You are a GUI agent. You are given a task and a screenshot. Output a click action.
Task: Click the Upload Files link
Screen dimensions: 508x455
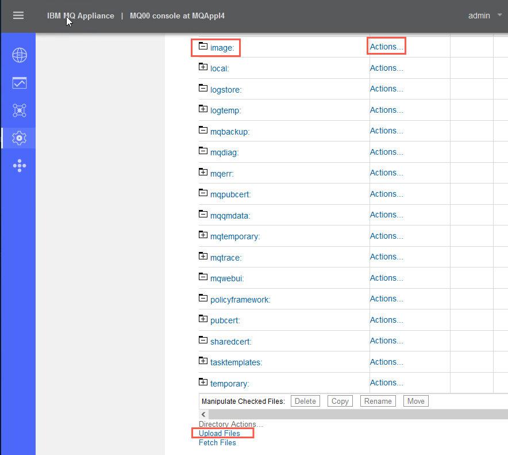(220, 433)
